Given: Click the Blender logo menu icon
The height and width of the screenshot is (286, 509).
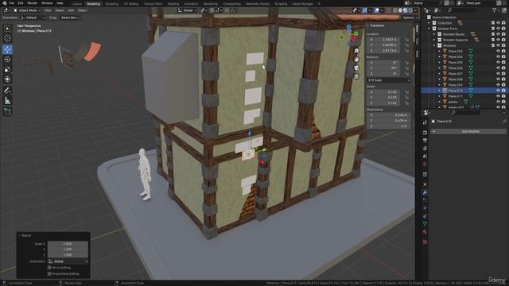Looking at the screenshot, I should pos(4,3).
